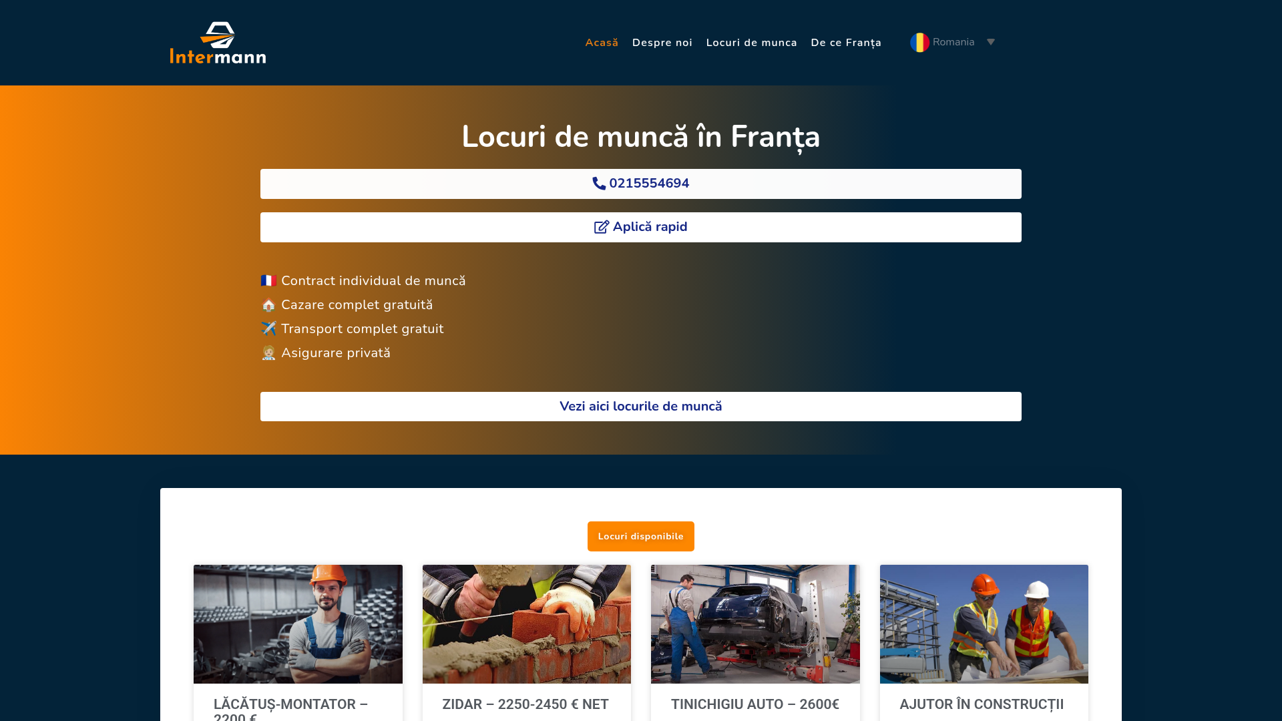Open TINICHIGIU AUTO – 2600€ link
Screen dimensions: 1282x721
pos(755,704)
